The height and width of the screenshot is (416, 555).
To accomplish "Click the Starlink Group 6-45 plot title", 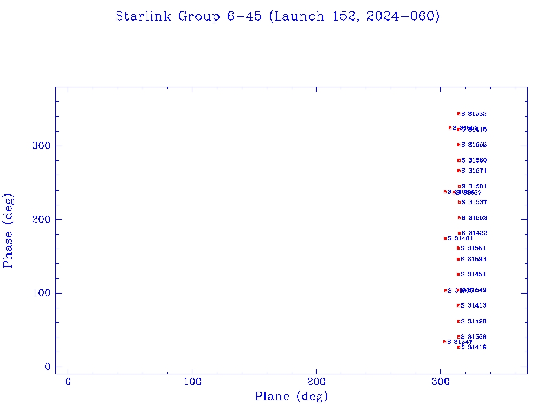I will 277,16.
